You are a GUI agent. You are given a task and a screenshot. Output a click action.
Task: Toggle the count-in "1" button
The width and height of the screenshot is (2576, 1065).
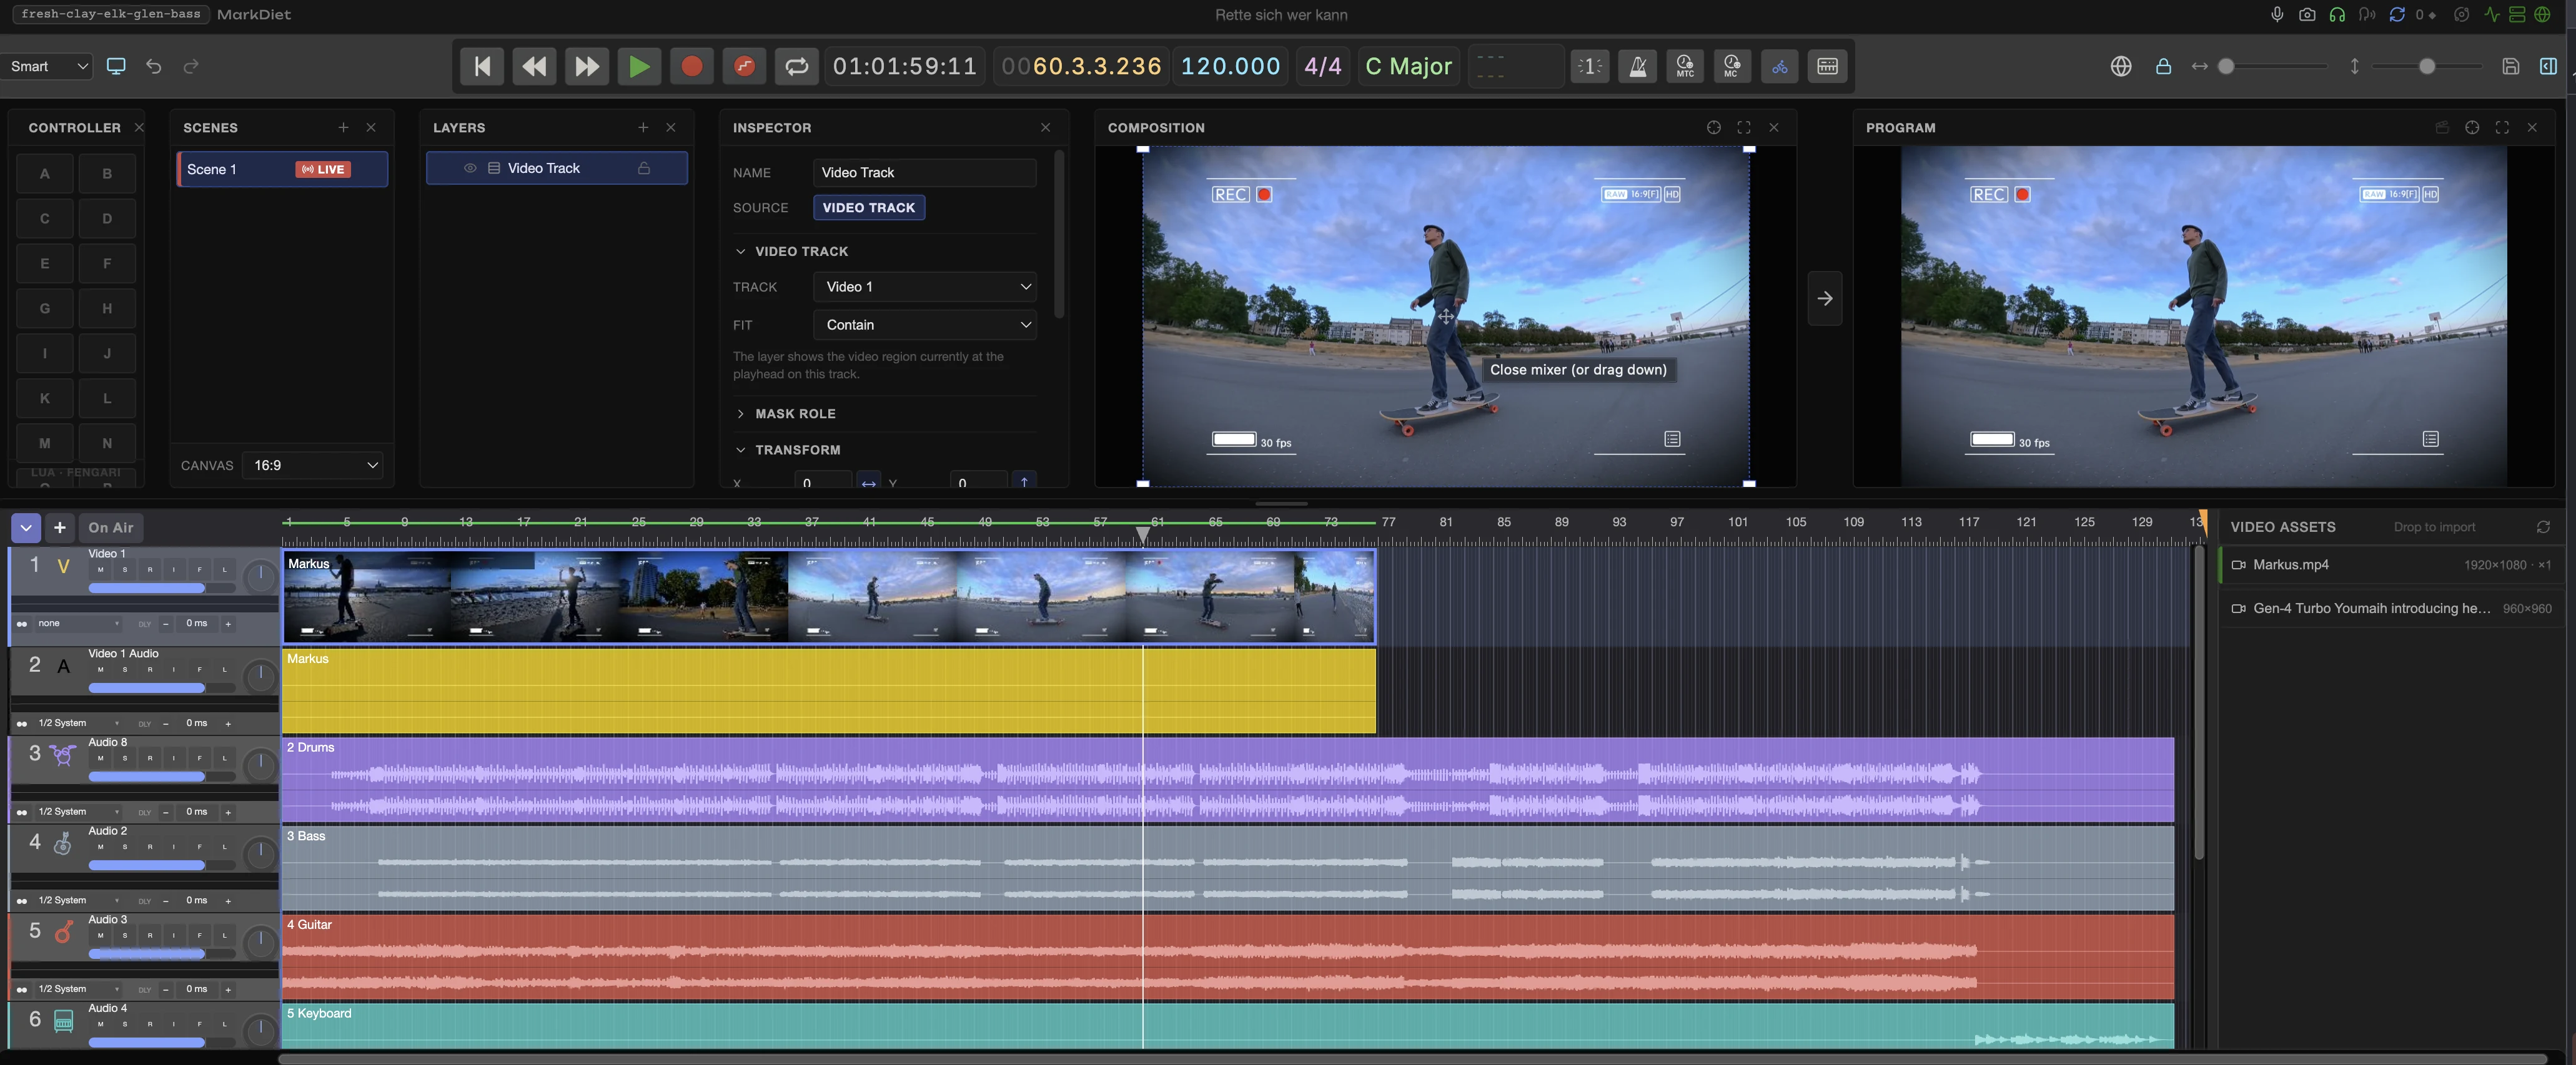click(1589, 66)
